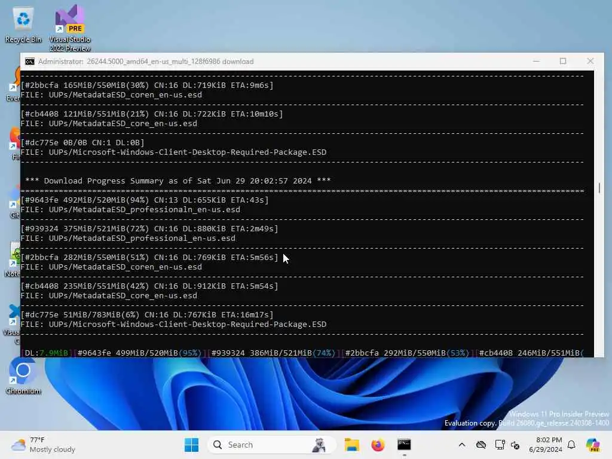This screenshot has width=612, height=459.
Task: Open the Chromium desktop shortcut
Action: 23,375
